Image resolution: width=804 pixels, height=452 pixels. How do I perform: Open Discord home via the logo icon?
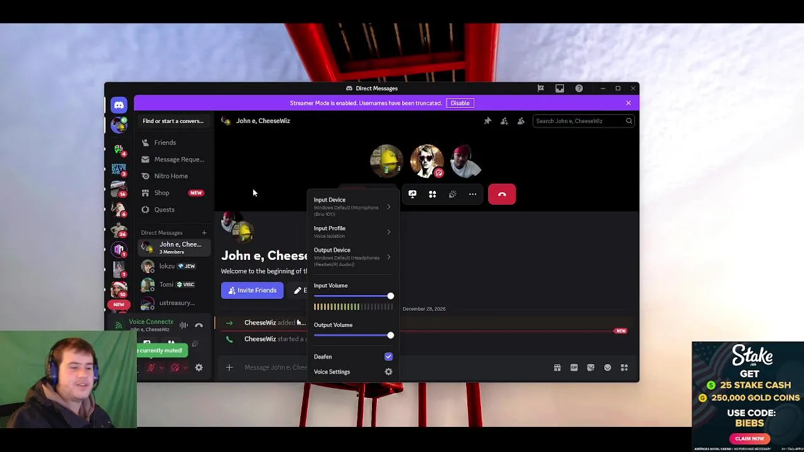tap(119, 105)
